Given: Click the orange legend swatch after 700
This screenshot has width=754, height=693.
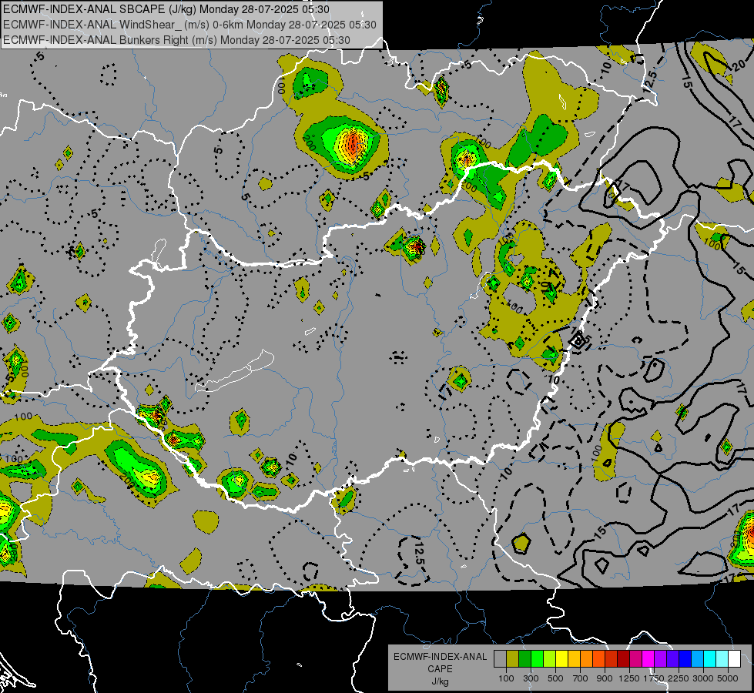Looking at the screenshot, I should (x=587, y=658).
